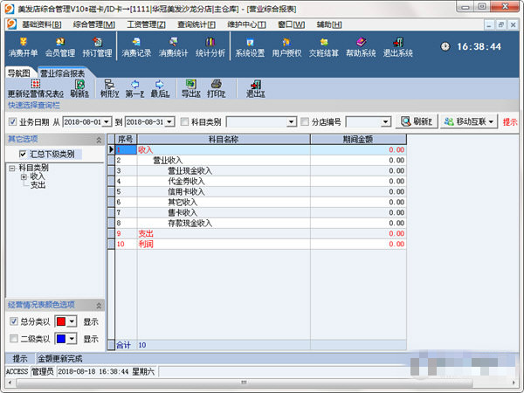Toggle 总分类以 color checkbox
Image resolution: width=524 pixels, height=393 pixels.
(x=14, y=321)
